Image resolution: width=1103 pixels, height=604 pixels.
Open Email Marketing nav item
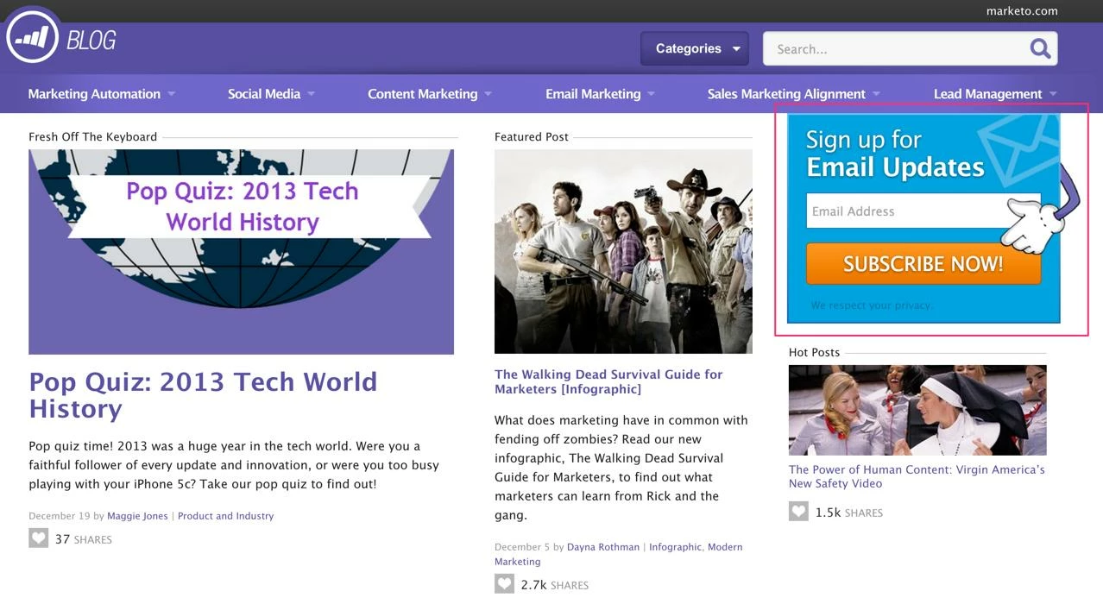point(593,93)
